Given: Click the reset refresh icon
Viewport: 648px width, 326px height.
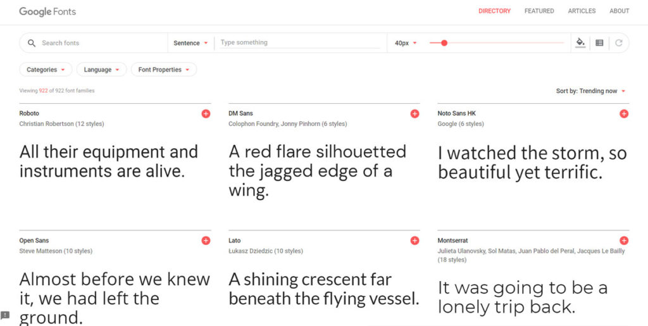Looking at the screenshot, I should pos(618,43).
